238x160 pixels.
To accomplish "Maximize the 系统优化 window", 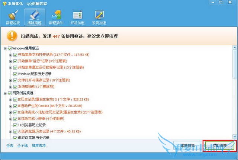I will tap(221, 3).
